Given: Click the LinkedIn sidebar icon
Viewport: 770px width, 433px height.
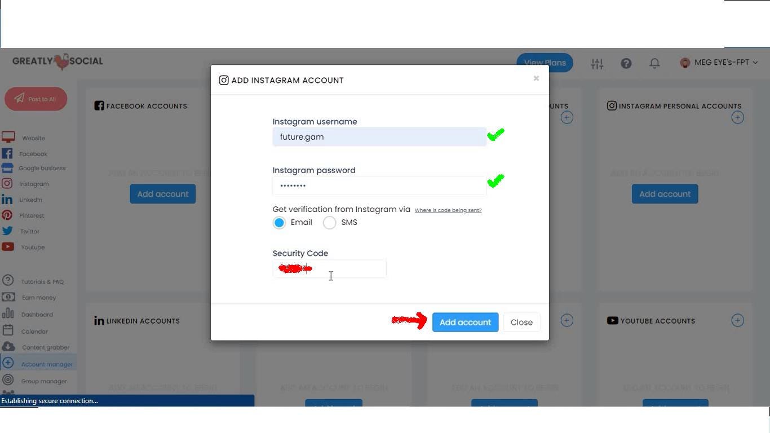Looking at the screenshot, I should [x=7, y=200].
